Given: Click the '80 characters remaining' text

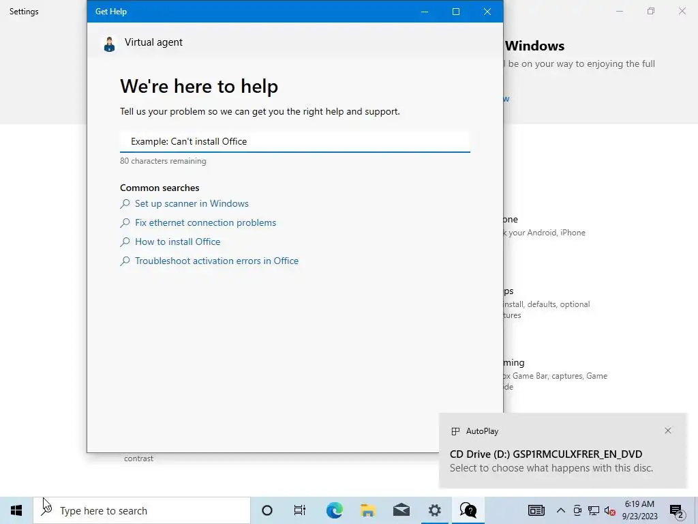Looking at the screenshot, I should coord(163,161).
